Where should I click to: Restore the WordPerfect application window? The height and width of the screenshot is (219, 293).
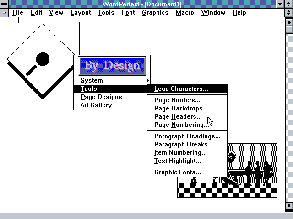coord(289,4)
